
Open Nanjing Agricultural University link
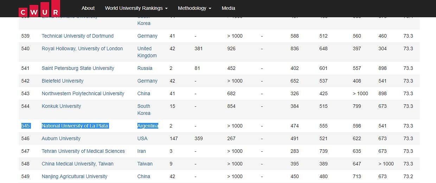click(x=75, y=176)
